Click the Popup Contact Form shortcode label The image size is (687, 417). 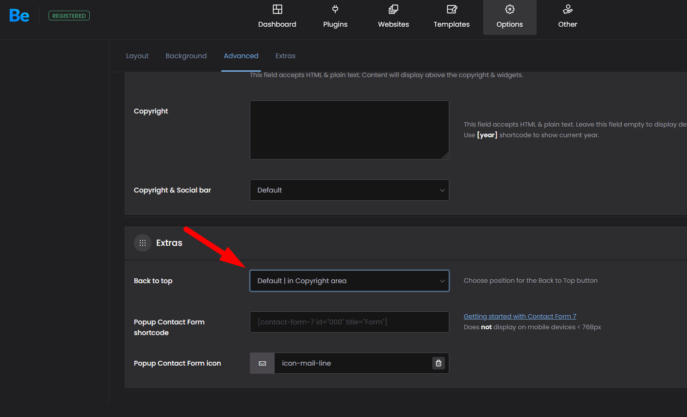click(169, 327)
